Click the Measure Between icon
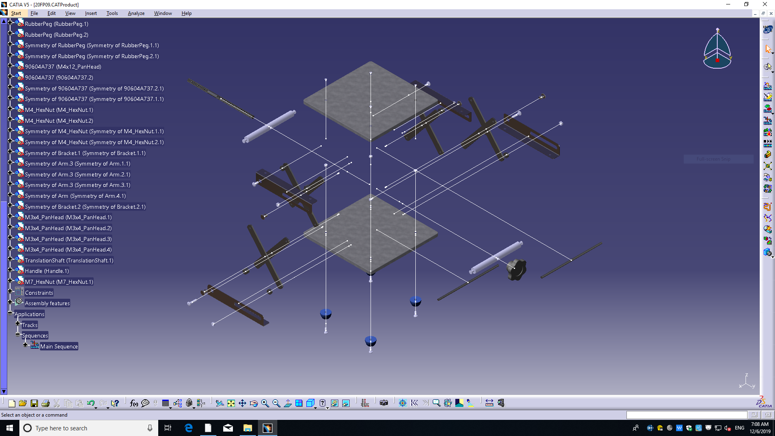 (x=489, y=403)
